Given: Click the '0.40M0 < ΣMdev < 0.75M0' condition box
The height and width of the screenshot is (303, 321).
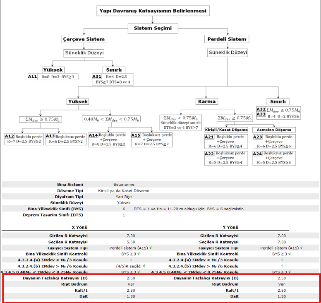Looking at the screenshot, I should tap(111, 119).
